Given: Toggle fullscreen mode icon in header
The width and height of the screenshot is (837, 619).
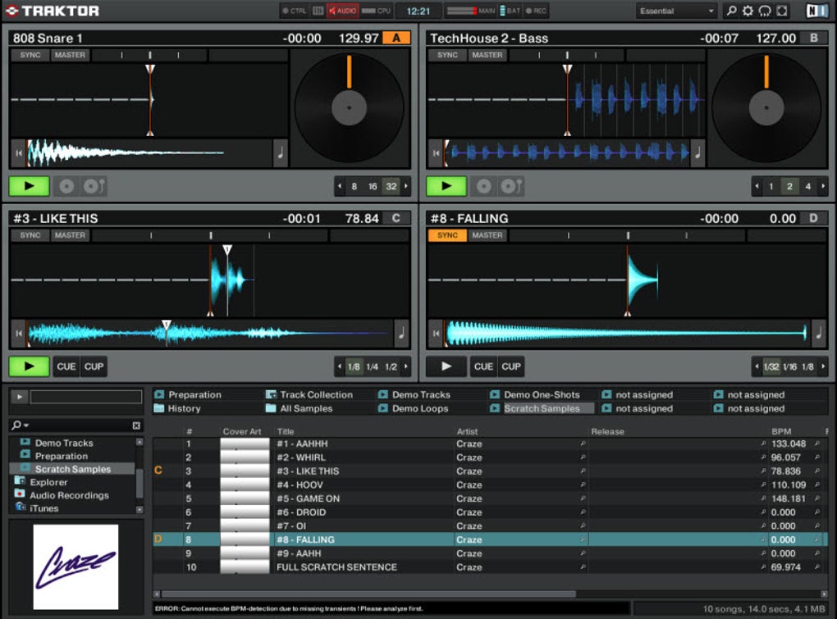Looking at the screenshot, I should pos(781,11).
